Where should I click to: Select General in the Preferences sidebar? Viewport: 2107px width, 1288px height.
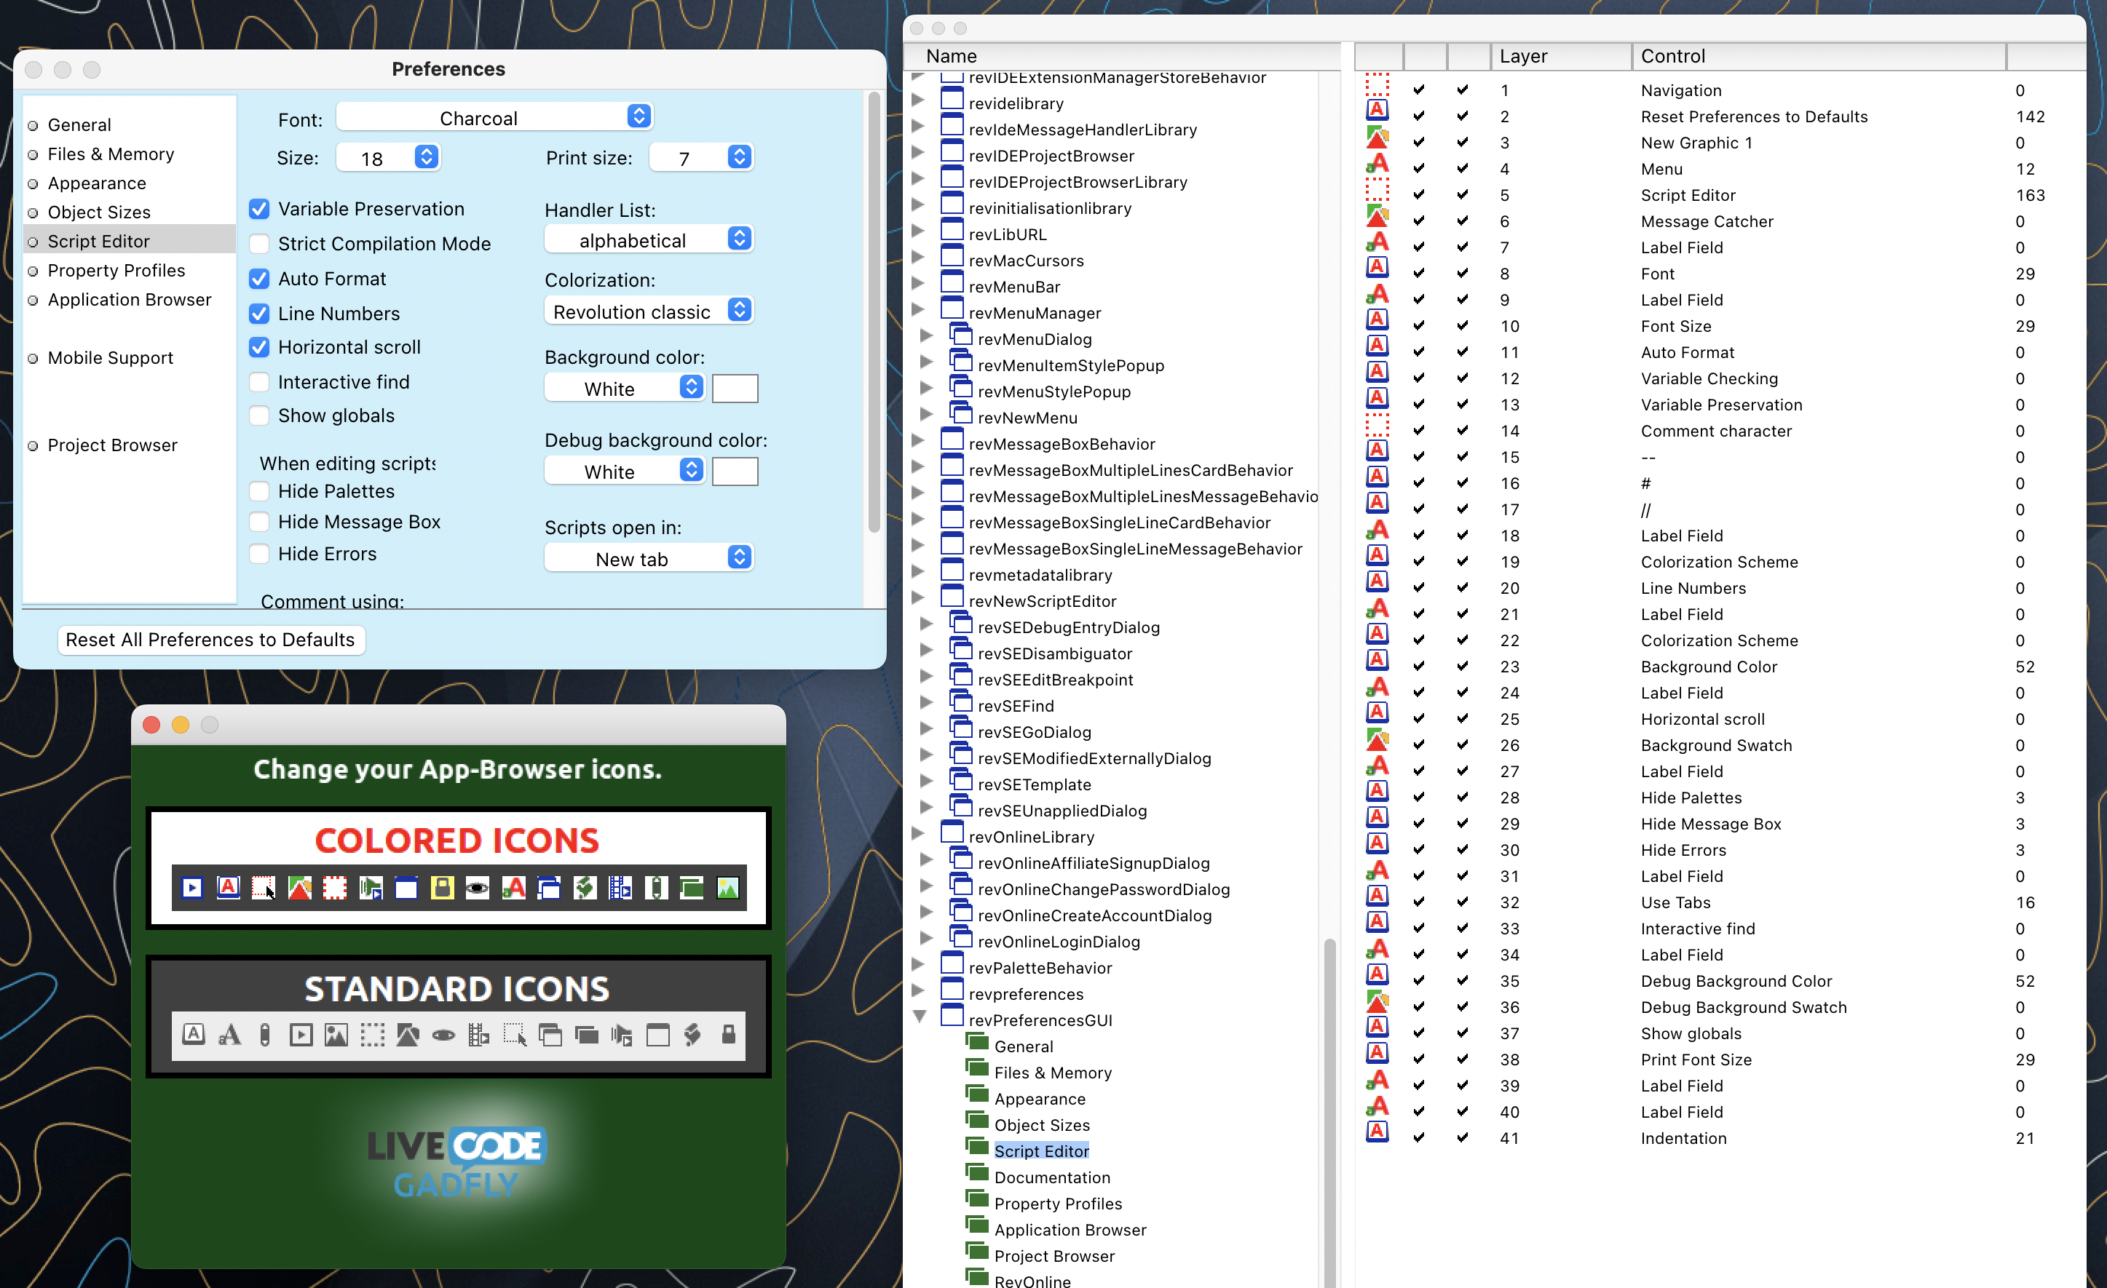click(x=79, y=124)
